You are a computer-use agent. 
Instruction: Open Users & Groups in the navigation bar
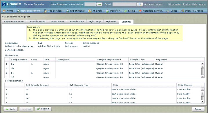click(192, 11)
